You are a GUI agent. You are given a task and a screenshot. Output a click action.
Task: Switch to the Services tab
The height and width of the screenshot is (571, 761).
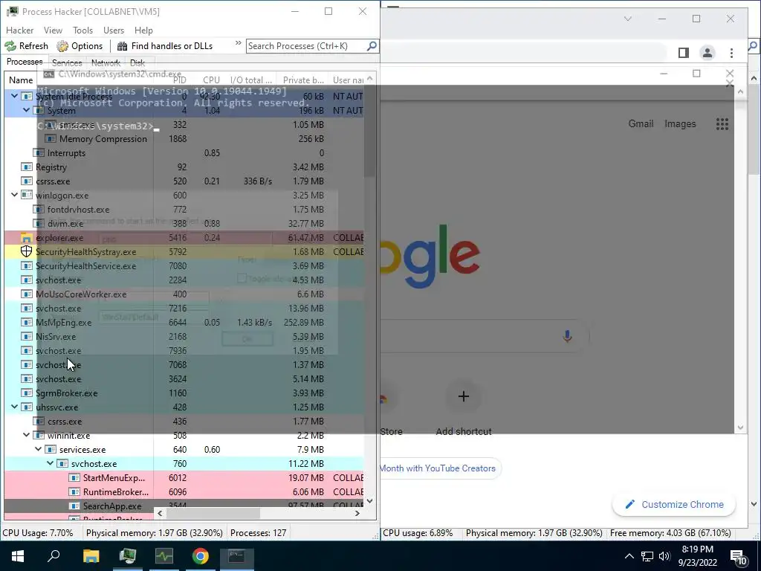pyautogui.click(x=67, y=63)
